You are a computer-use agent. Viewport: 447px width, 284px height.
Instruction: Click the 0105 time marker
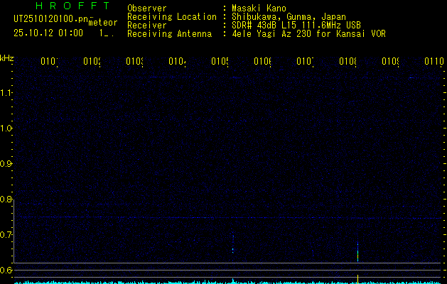220,62
